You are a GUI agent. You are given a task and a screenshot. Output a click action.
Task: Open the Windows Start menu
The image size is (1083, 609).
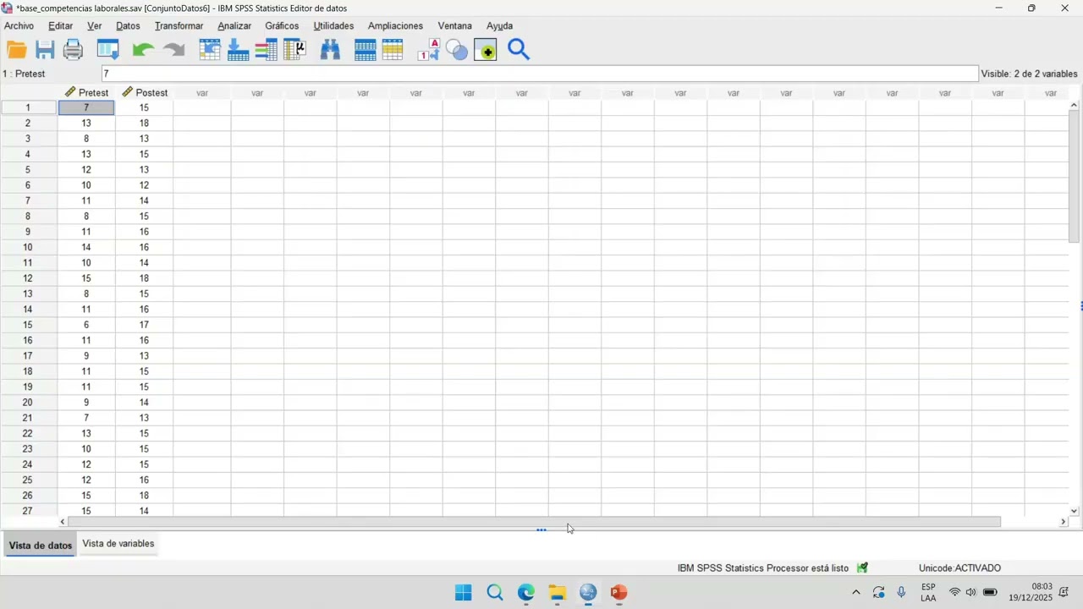(x=464, y=592)
